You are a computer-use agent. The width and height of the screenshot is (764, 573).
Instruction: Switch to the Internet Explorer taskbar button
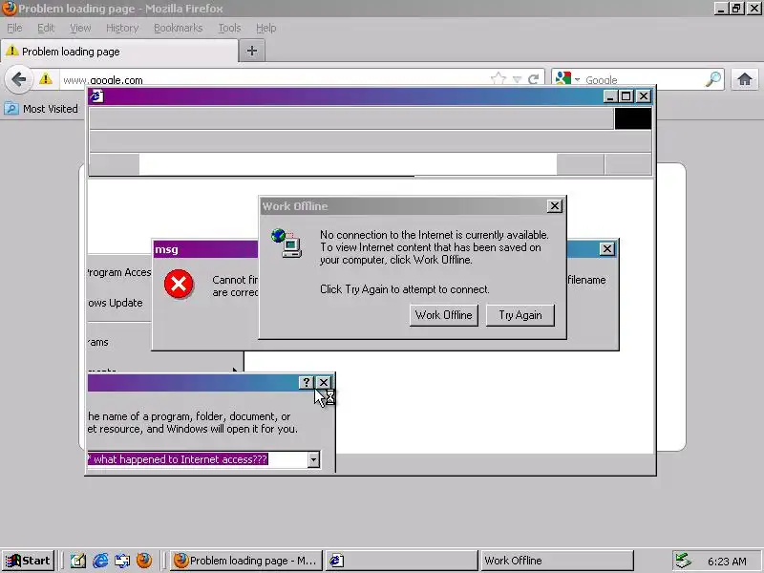[402, 561]
